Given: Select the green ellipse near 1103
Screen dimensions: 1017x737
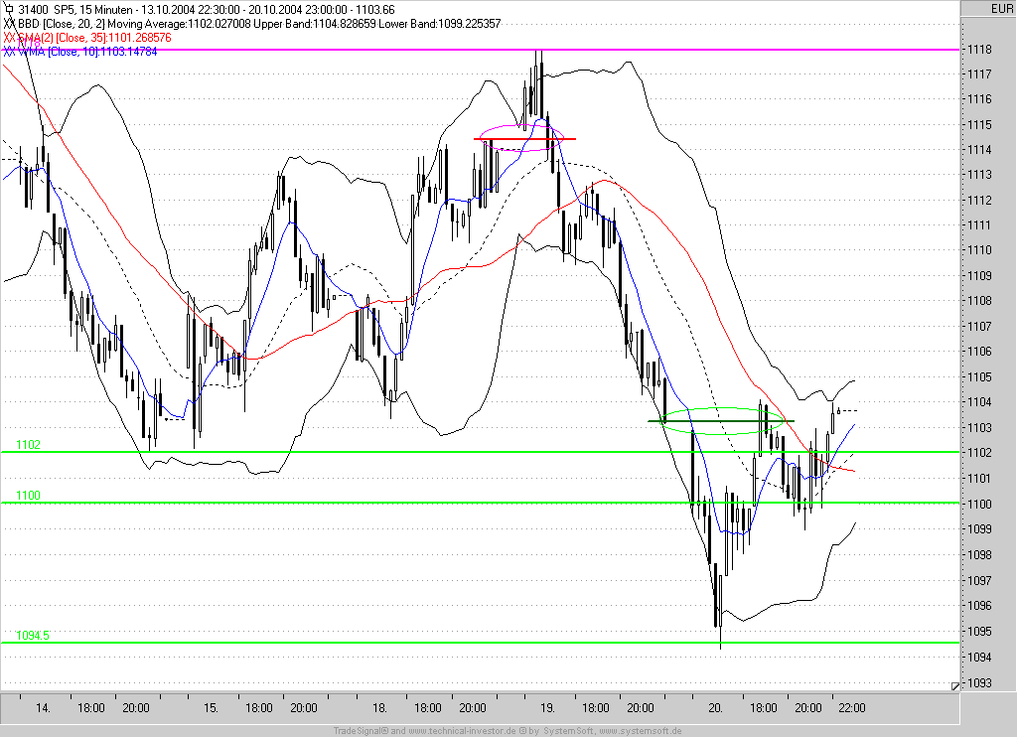Looking at the screenshot, I should [723, 421].
